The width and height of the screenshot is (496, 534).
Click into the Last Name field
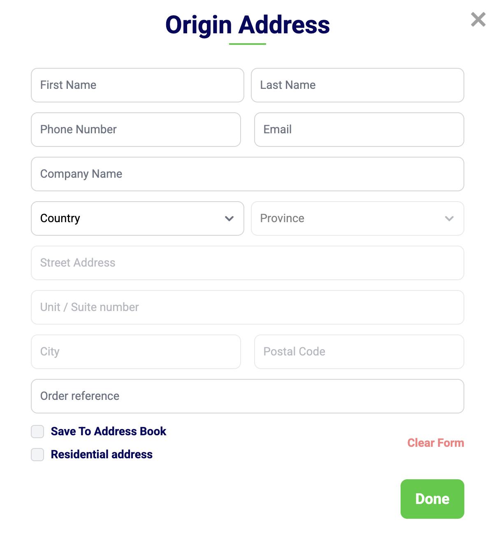point(357,85)
